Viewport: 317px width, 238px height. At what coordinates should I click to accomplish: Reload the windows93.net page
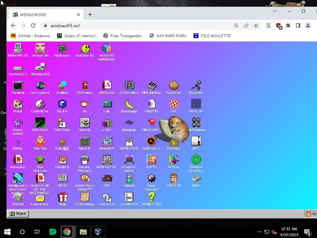[x=33, y=25]
